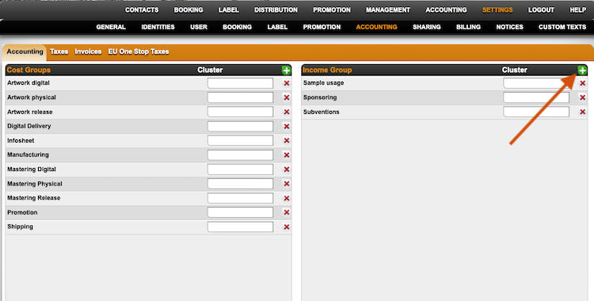Viewport: 594px width, 301px height.
Task: Remove the Infosheet cost group
Action: click(287, 141)
